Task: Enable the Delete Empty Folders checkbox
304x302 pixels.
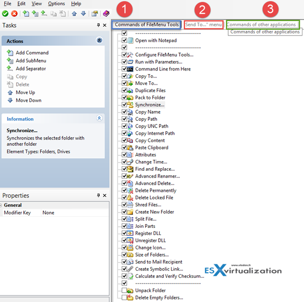Action: (x=124, y=297)
